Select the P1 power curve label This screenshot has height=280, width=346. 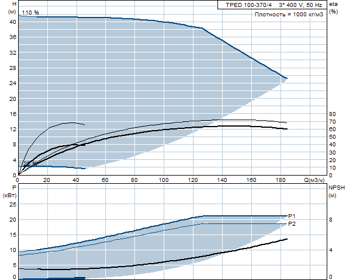(x=292, y=216)
